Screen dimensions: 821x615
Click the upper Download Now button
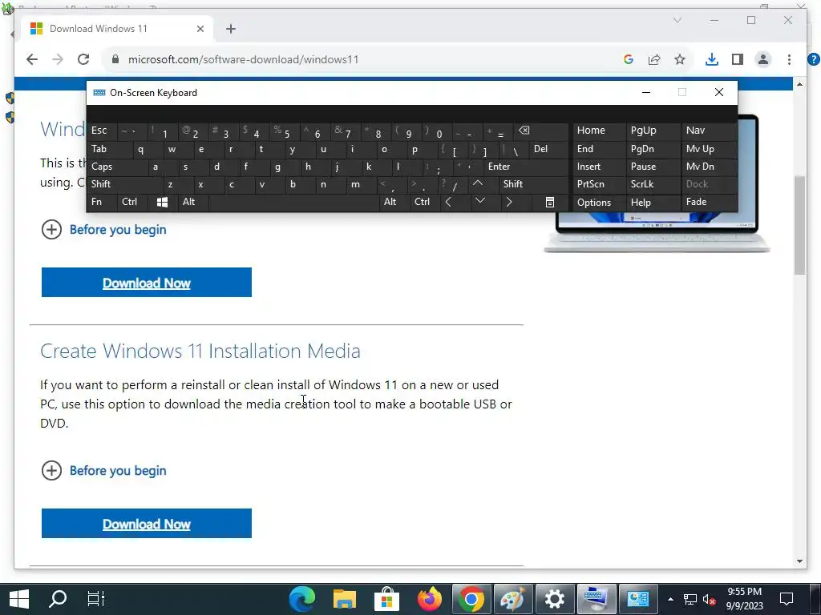(147, 283)
